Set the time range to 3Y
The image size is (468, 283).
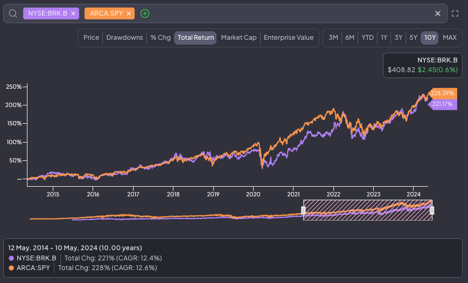[x=398, y=38]
